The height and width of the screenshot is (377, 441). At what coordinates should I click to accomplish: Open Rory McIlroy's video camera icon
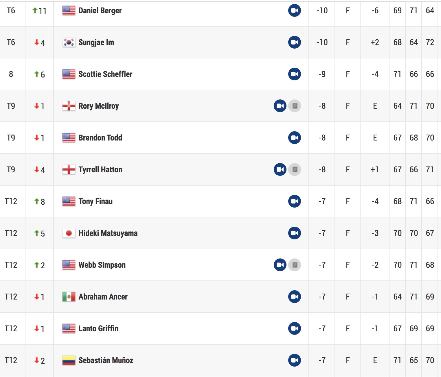280,106
